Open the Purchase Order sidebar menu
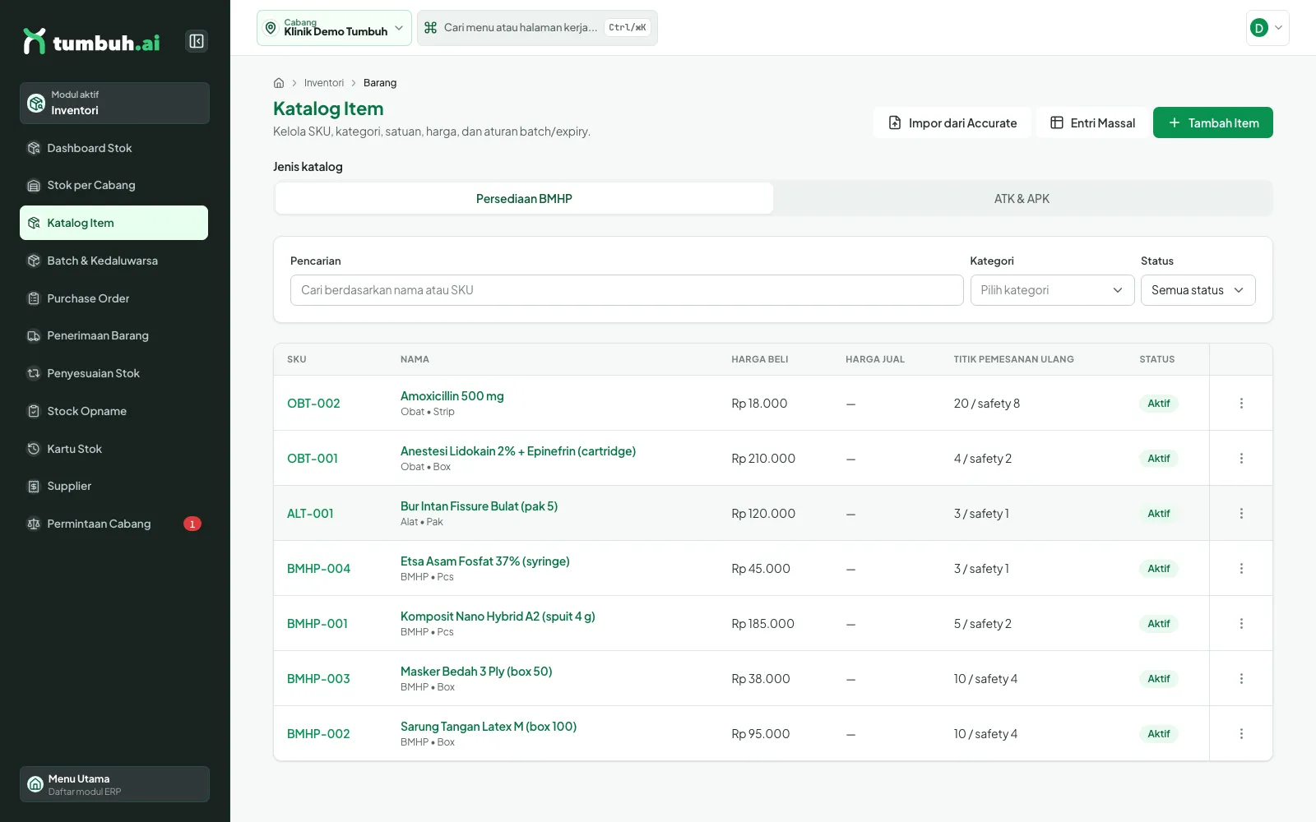The width and height of the screenshot is (1316, 822). tap(114, 298)
